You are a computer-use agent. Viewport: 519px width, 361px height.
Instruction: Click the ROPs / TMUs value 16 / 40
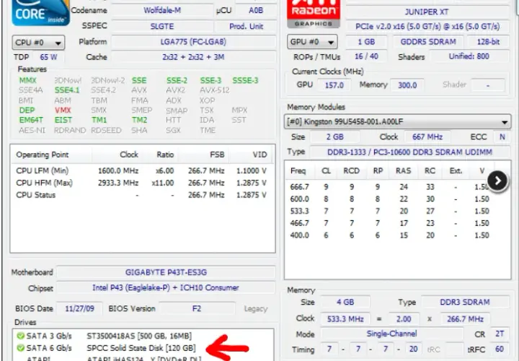(366, 56)
